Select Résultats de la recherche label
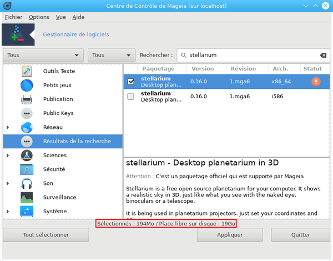This screenshot has height=261, width=333. [77, 142]
